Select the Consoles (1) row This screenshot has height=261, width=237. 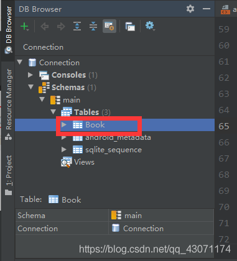[114, 75]
